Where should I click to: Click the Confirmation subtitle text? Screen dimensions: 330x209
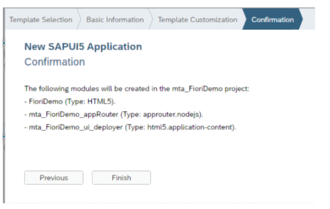55,62
